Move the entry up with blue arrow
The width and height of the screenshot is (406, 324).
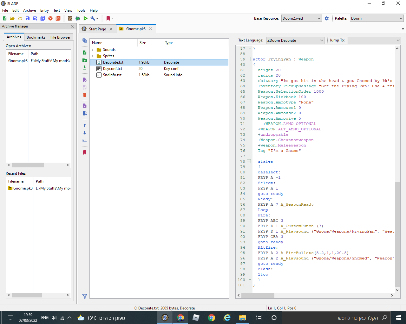[85, 125]
